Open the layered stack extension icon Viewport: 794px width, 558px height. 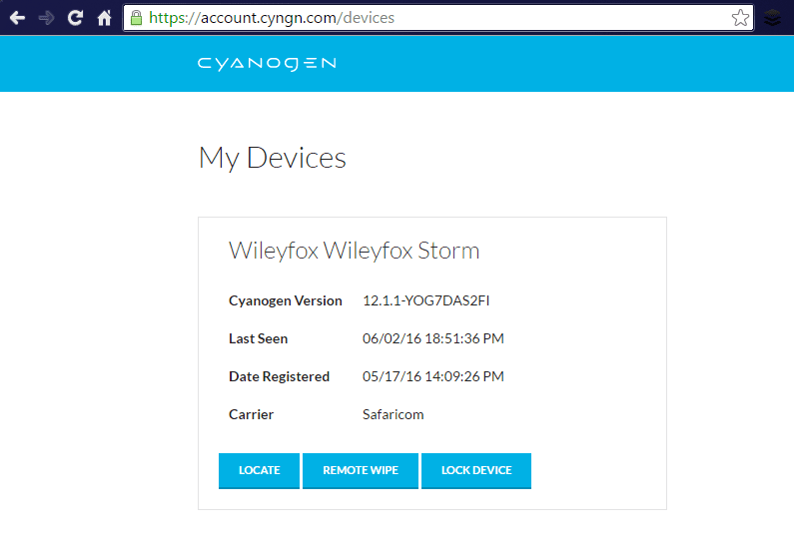pos(772,18)
